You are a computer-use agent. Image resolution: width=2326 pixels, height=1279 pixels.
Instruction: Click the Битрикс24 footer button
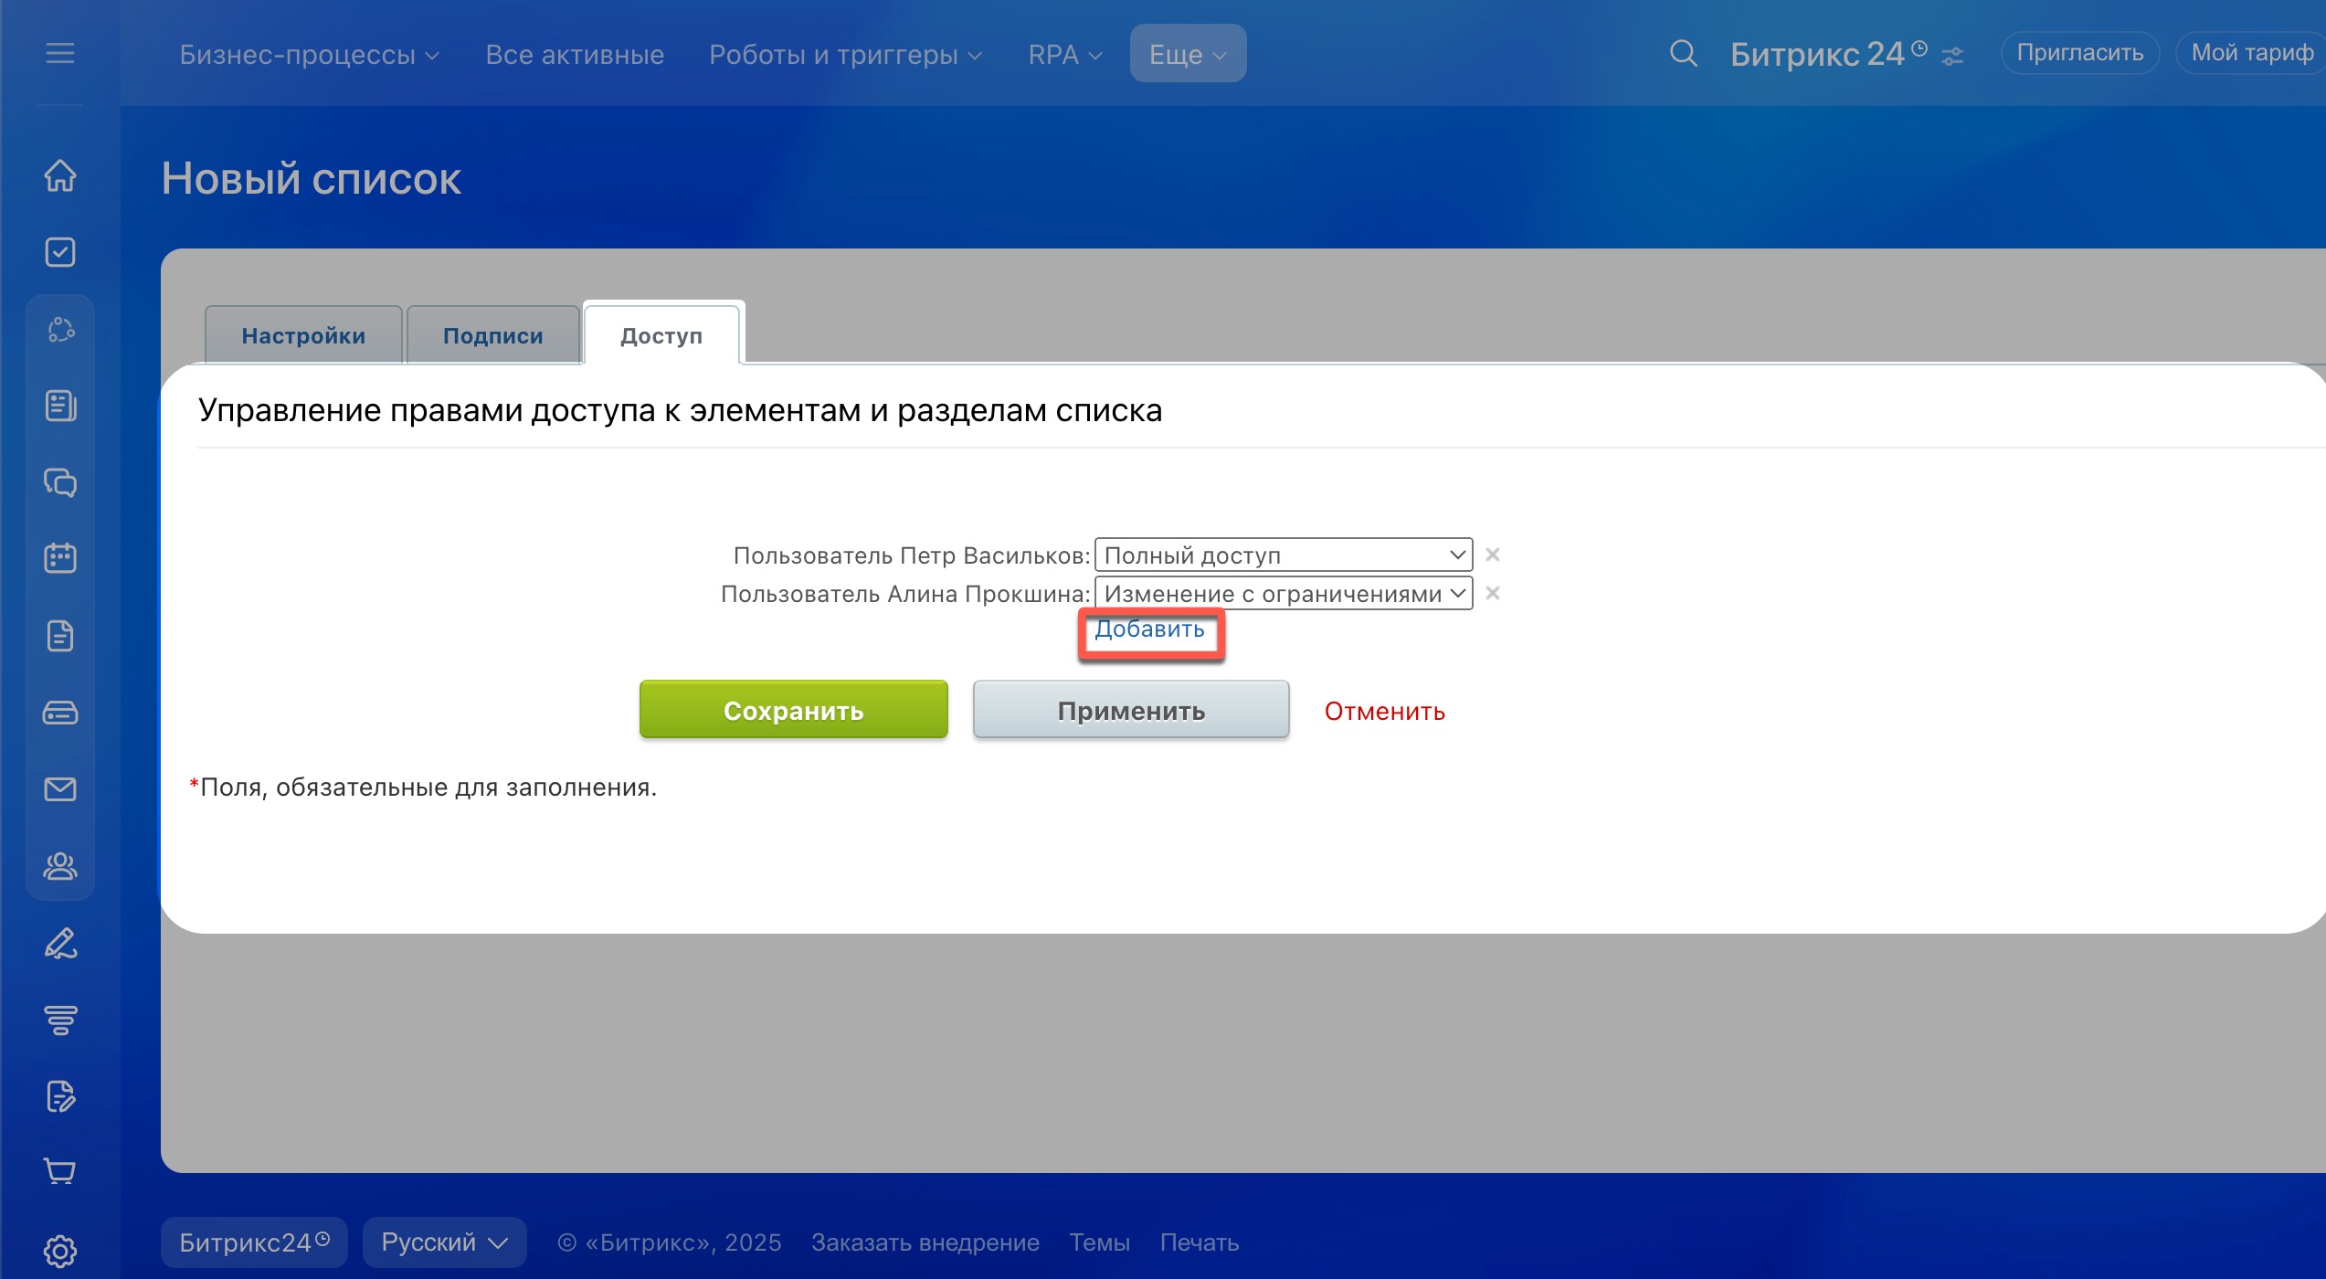254,1242
